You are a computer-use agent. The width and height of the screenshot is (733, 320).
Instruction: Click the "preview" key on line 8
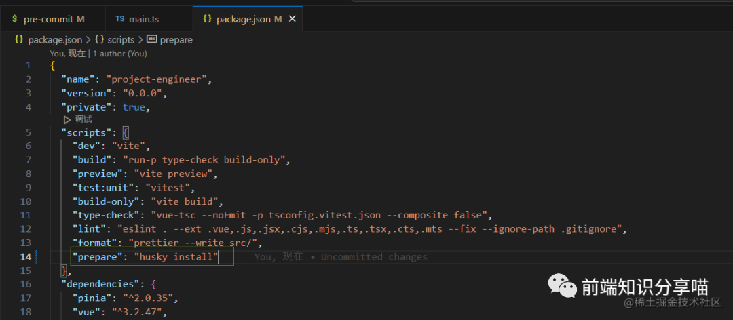pos(98,174)
